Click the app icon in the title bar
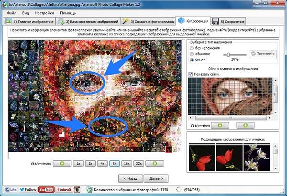This screenshot has height=196, width=287. click(x=5, y=4)
